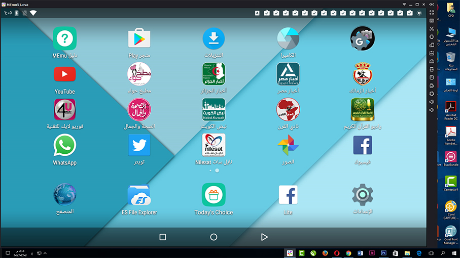Collapse the MEmu sidebar with triple chevron
This screenshot has width=460, height=258.
tap(432, 5)
